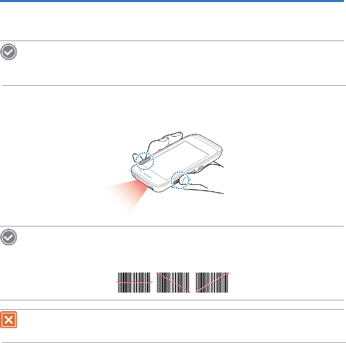Screen dimensions: 346x343
Task: Click the divider line under the first note
Action: 174,85
